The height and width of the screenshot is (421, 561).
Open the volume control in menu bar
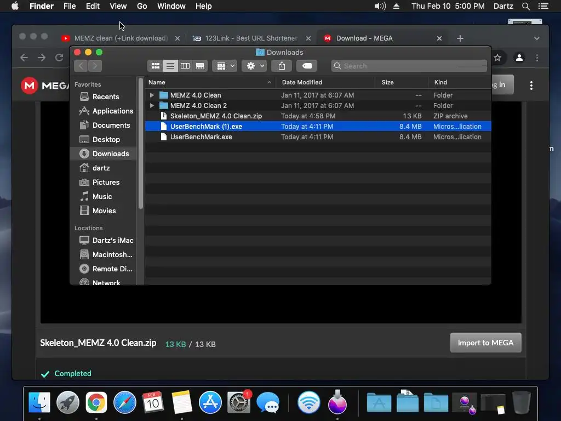pos(380,6)
